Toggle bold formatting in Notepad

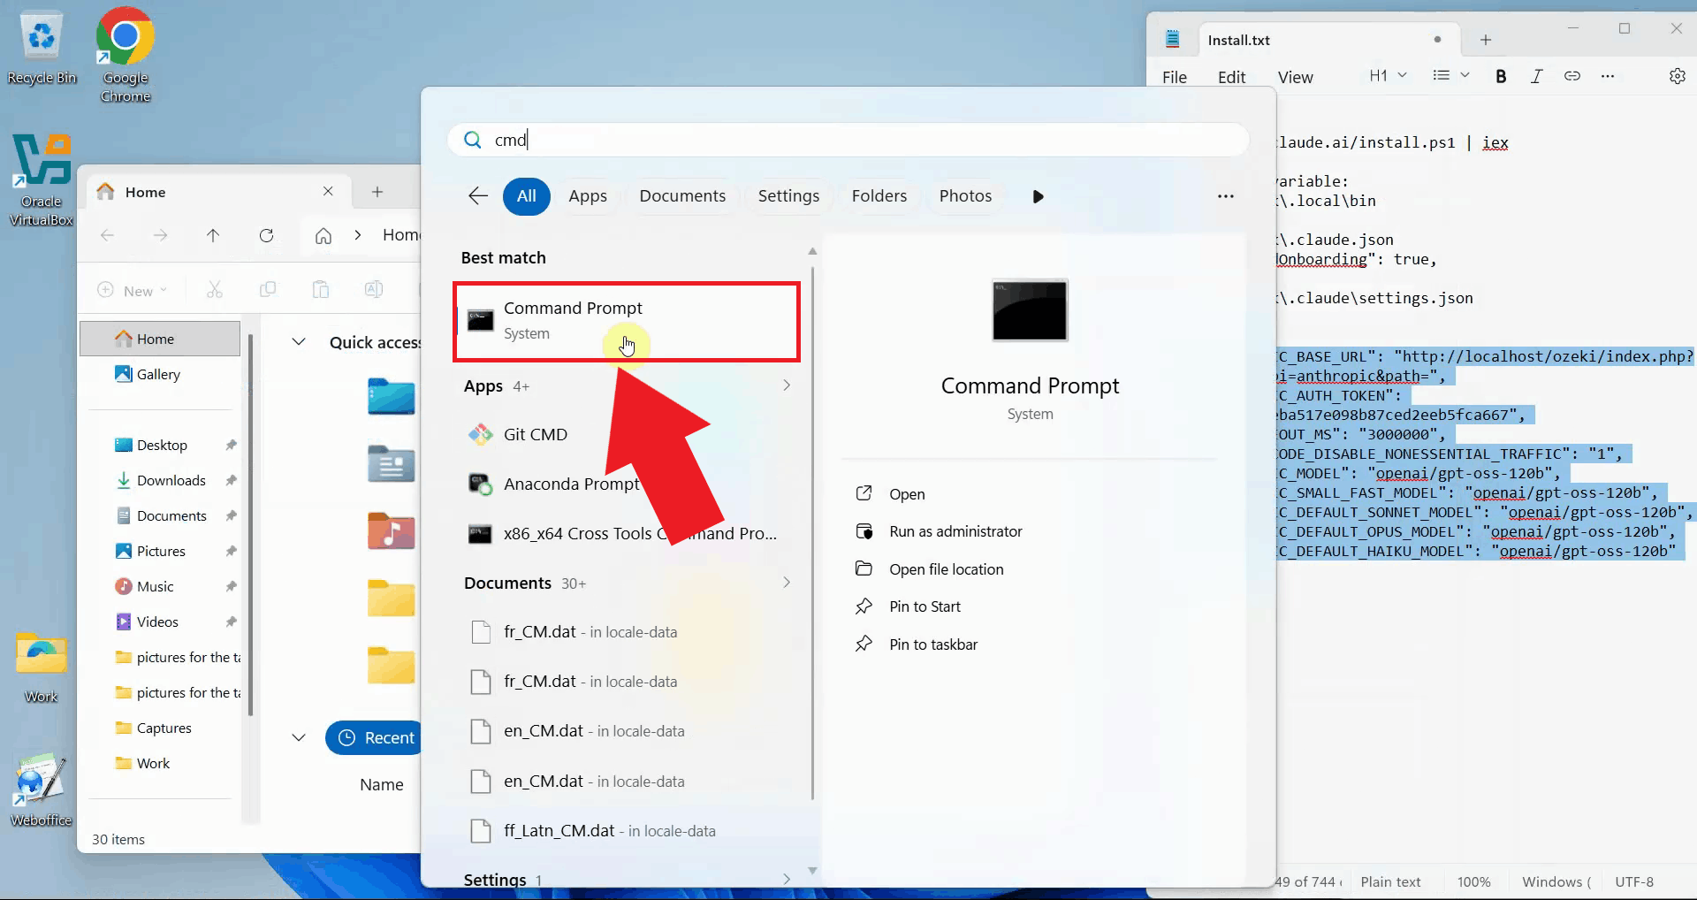tap(1501, 77)
